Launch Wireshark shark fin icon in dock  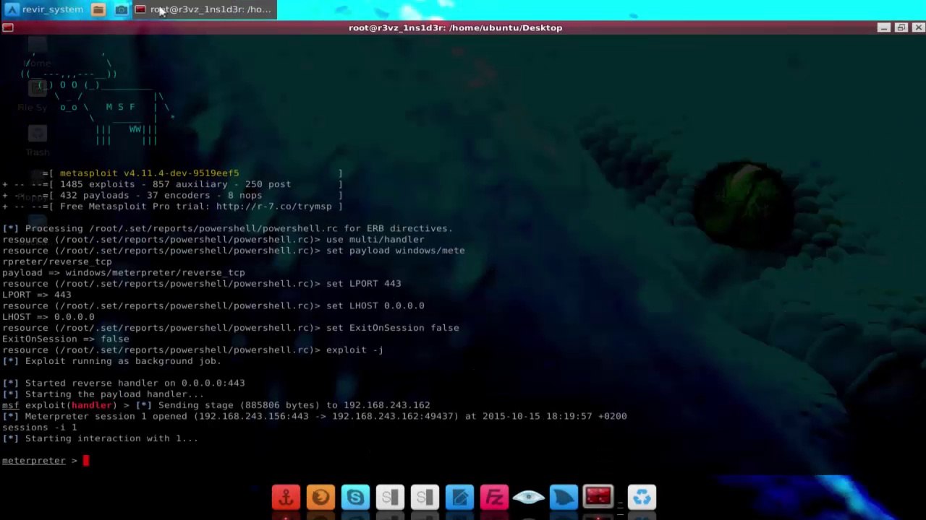coord(564,497)
